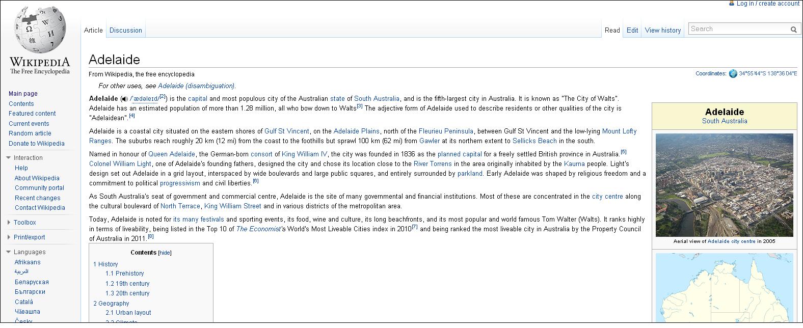This screenshot has width=803, height=328.
Task: Open the Colonel William Light link
Action: (x=120, y=164)
